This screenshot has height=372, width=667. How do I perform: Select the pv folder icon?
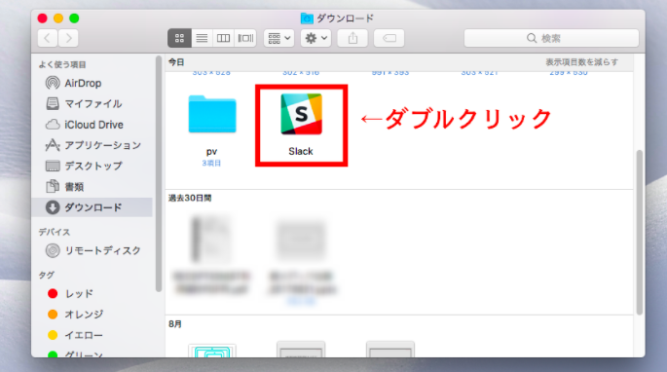[x=212, y=115]
